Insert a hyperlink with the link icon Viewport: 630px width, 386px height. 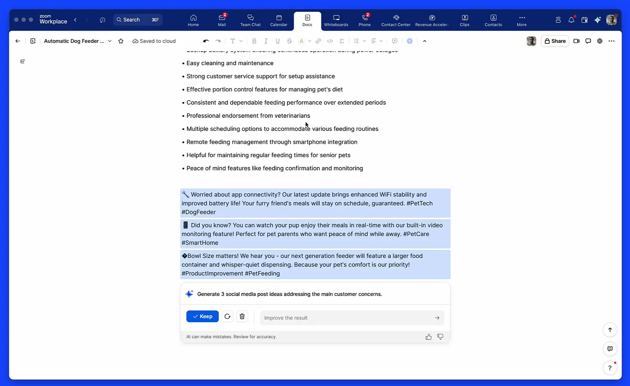click(318, 41)
